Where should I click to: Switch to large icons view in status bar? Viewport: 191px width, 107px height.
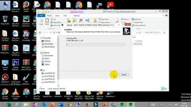tap(166, 89)
